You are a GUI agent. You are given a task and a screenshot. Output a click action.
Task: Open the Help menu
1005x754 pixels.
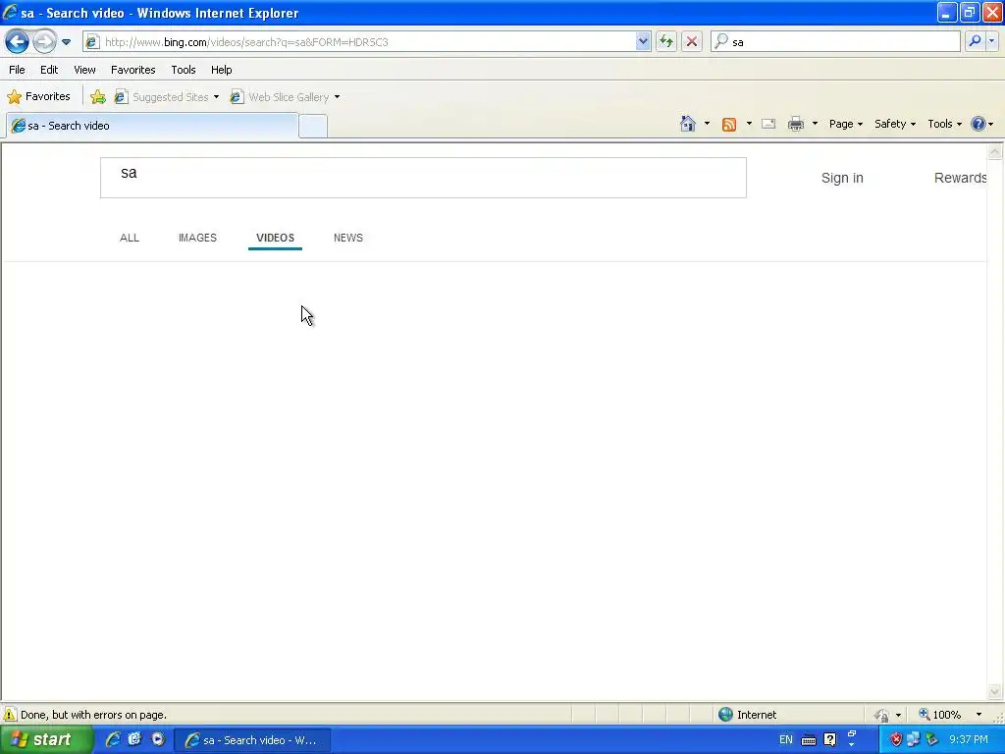coord(222,70)
